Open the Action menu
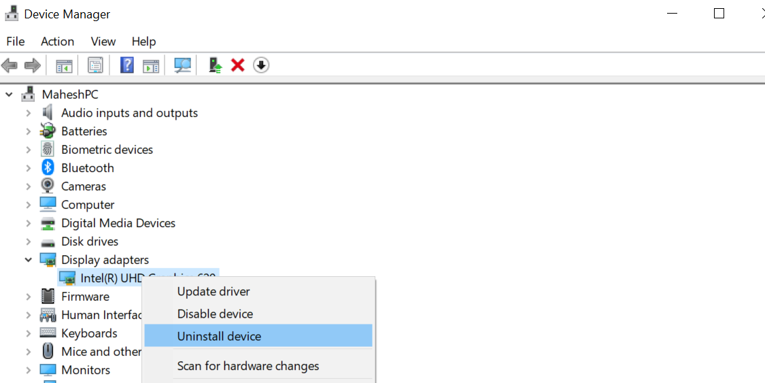 coord(58,41)
